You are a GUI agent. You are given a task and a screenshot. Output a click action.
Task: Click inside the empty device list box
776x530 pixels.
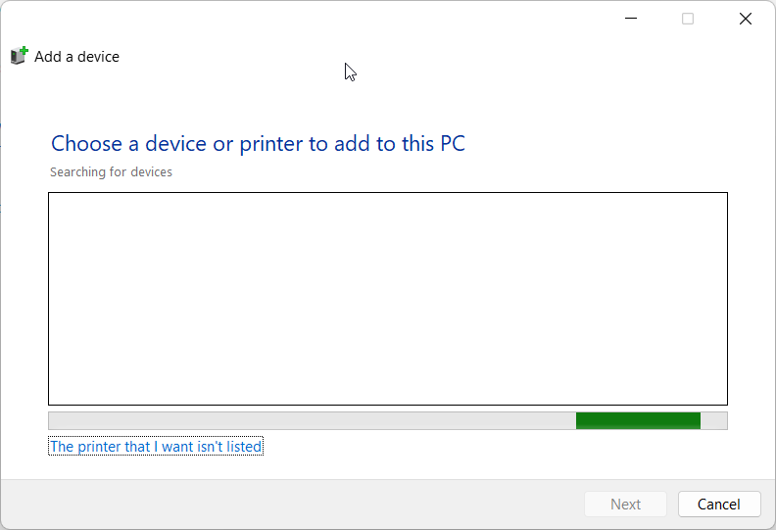click(388, 299)
